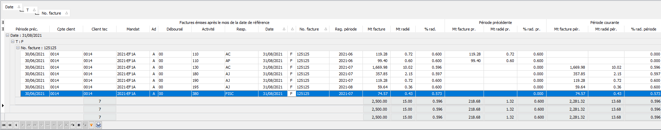Image resolution: width=661 pixels, height=130 pixels.
Task: Click the AP responsible cell
Action: pyautogui.click(x=241, y=61)
